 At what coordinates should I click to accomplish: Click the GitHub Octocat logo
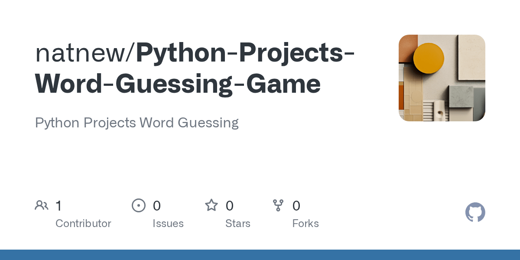[x=475, y=212]
